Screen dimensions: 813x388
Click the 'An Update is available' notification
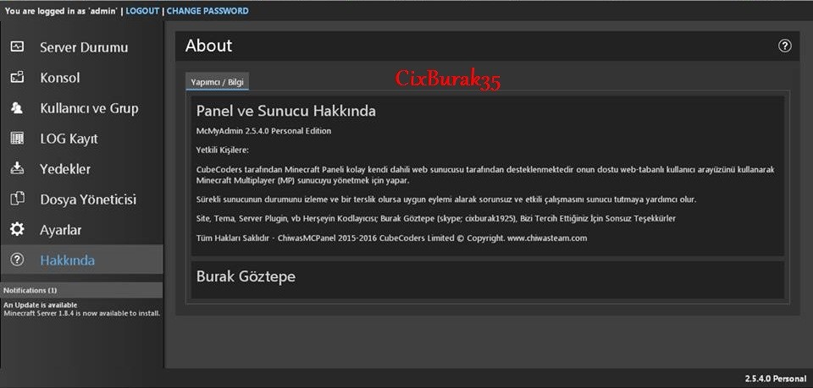pyautogui.click(x=40, y=305)
